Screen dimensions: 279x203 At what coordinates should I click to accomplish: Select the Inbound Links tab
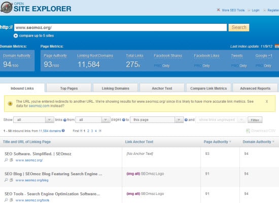(x=22, y=88)
